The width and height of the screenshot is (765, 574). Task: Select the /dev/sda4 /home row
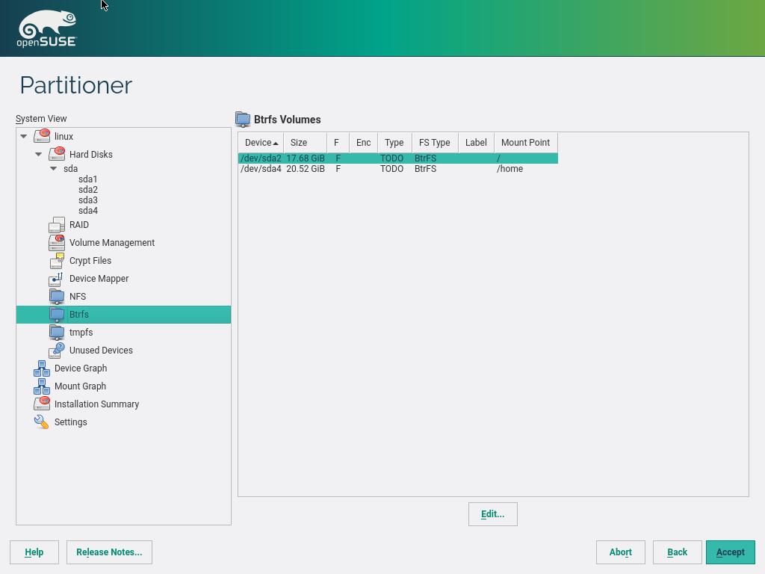397,169
